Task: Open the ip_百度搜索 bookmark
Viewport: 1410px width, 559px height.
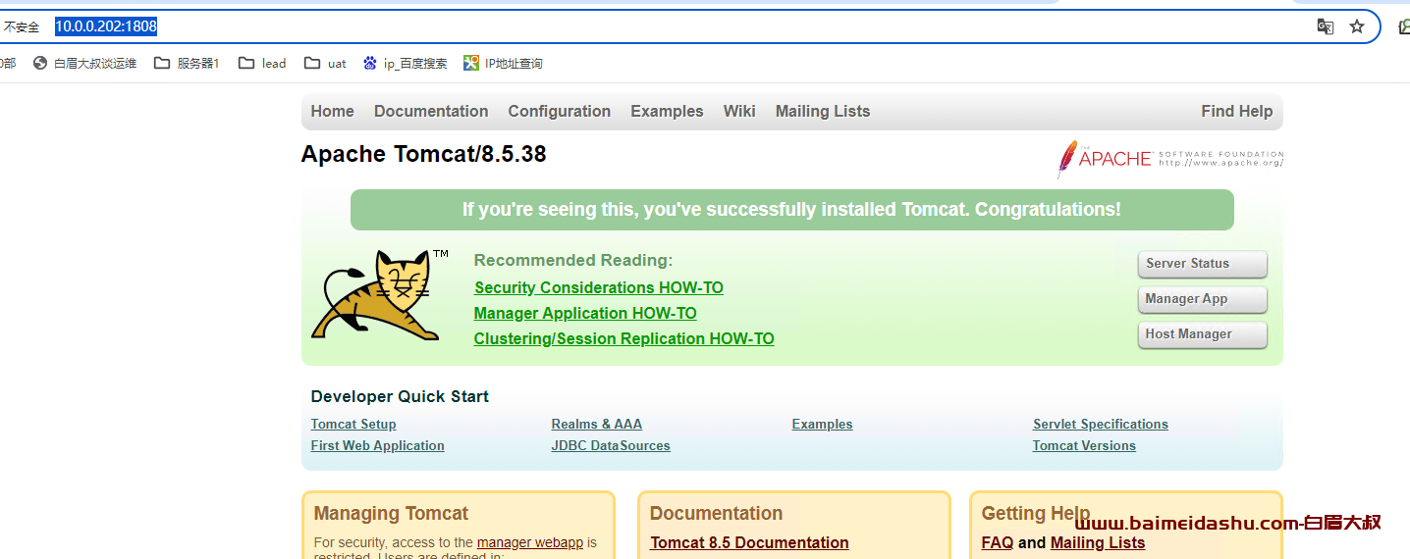Action: (x=405, y=63)
